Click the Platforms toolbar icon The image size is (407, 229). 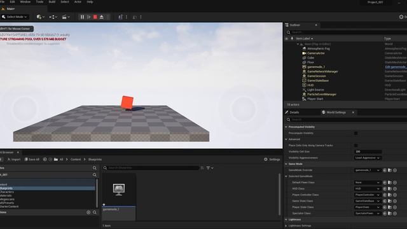pyautogui.click(x=135, y=17)
